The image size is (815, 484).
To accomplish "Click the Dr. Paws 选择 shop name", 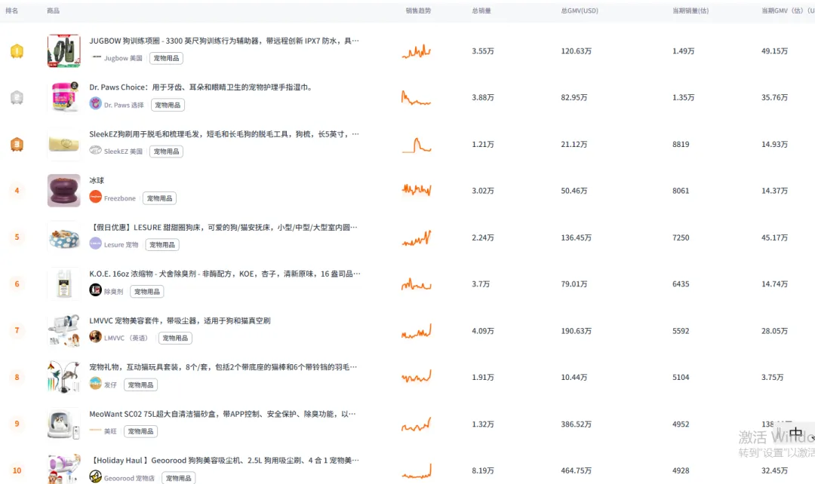I will click(x=124, y=105).
